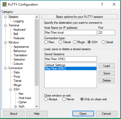Go to the Proxy settings panel

(x=17, y=77)
